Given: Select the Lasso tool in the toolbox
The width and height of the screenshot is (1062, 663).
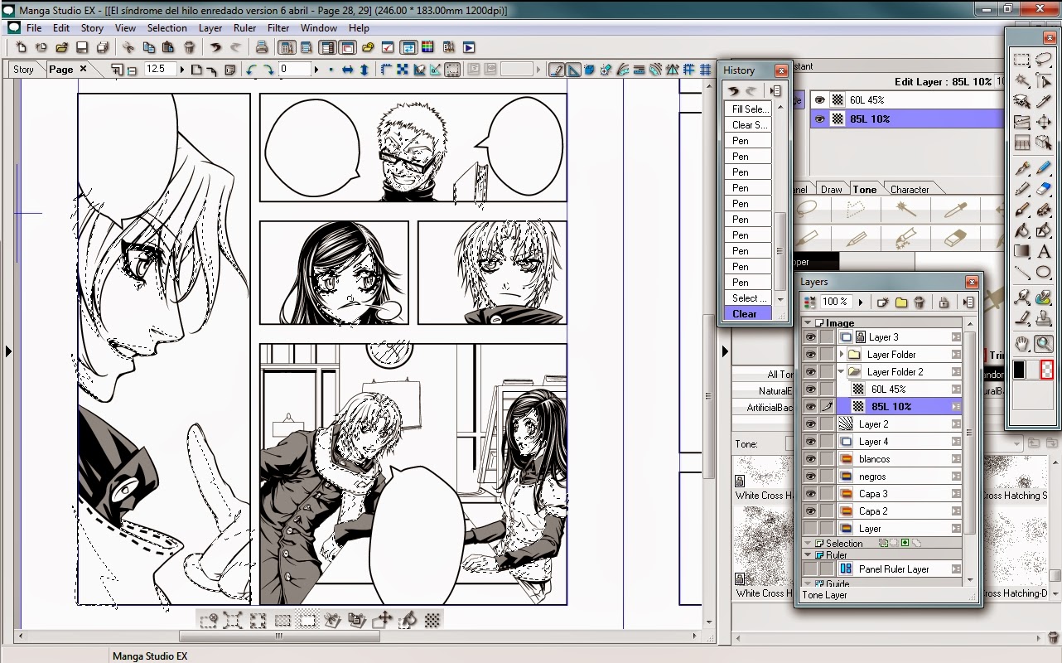Looking at the screenshot, I should coord(1044,58).
